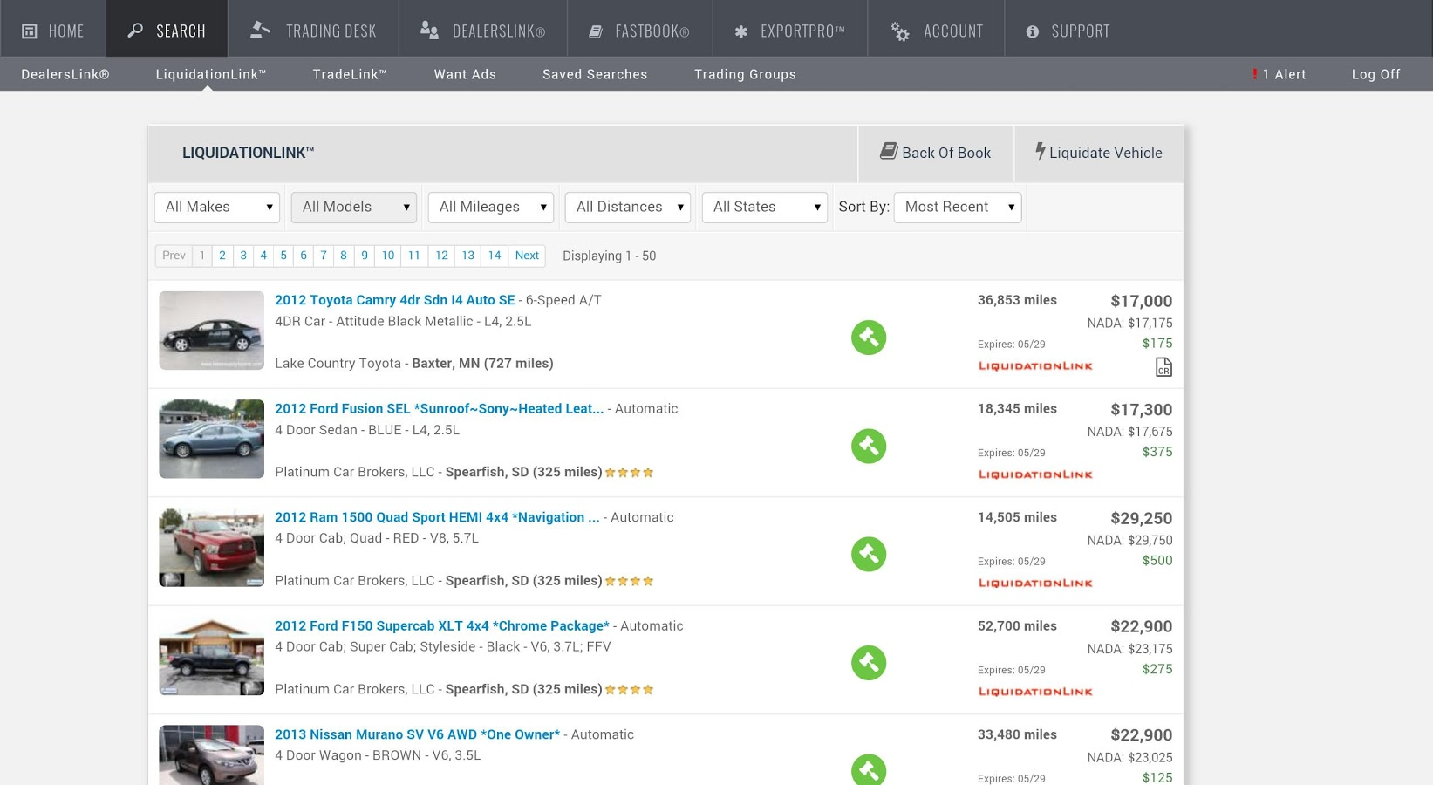Click the Ram 1500 photo thumbnail
The width and height of the screenshot is (1433, 785).
(x=211, y=547)
